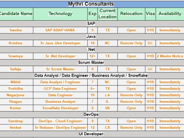Click Nagarjuna's LA location cell
Screen dimensions: 184x138
(108, 95)
